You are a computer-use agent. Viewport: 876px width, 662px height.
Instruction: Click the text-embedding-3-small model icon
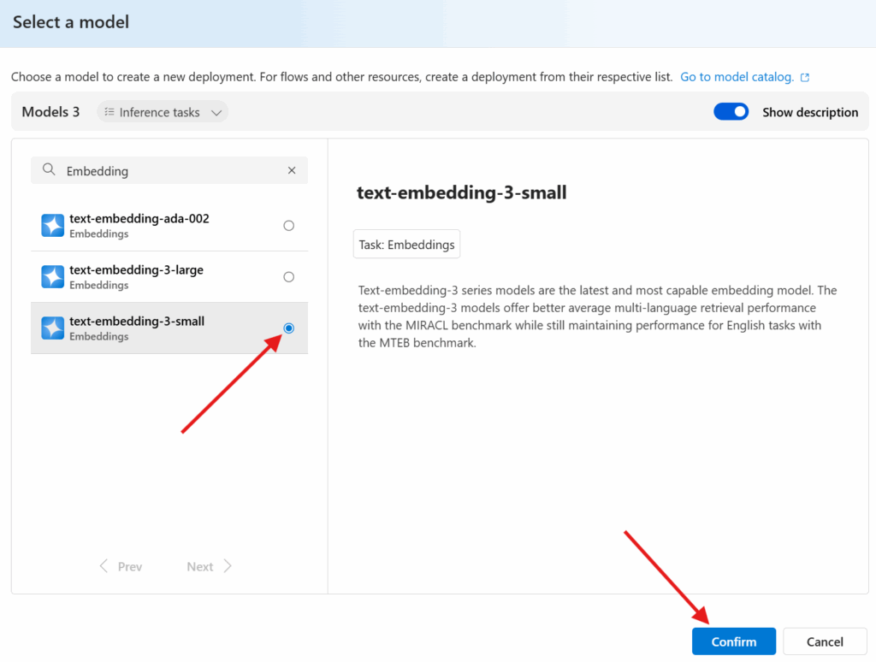[52, 328]
